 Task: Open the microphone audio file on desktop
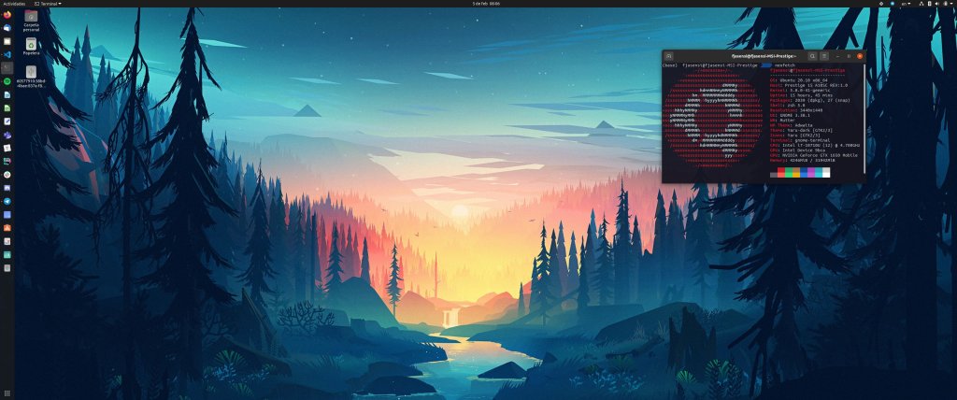(31, 72)
